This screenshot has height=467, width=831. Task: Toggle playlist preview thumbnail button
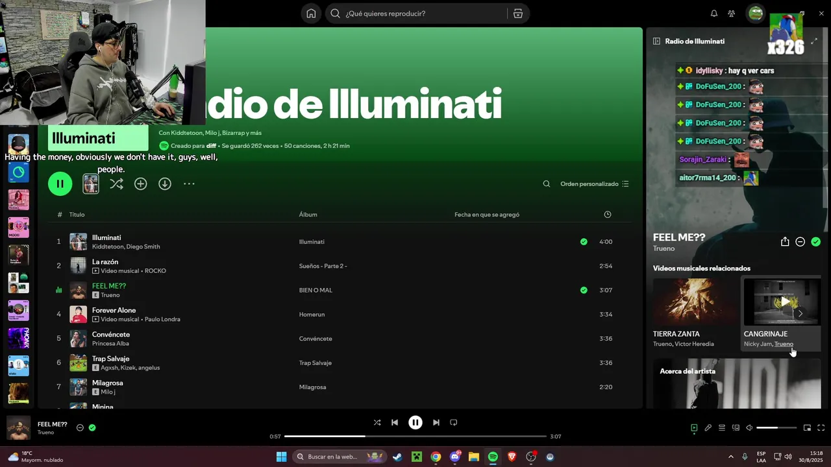tap(91, 184)
